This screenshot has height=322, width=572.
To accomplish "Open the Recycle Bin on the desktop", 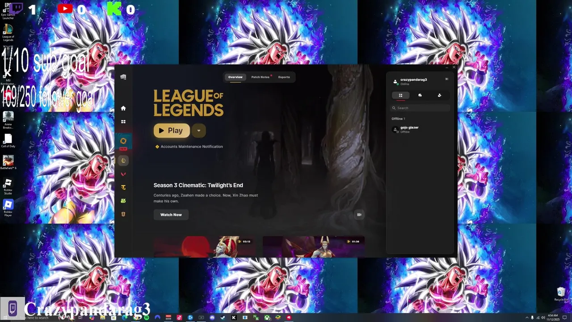I will (x=561, y=294).
